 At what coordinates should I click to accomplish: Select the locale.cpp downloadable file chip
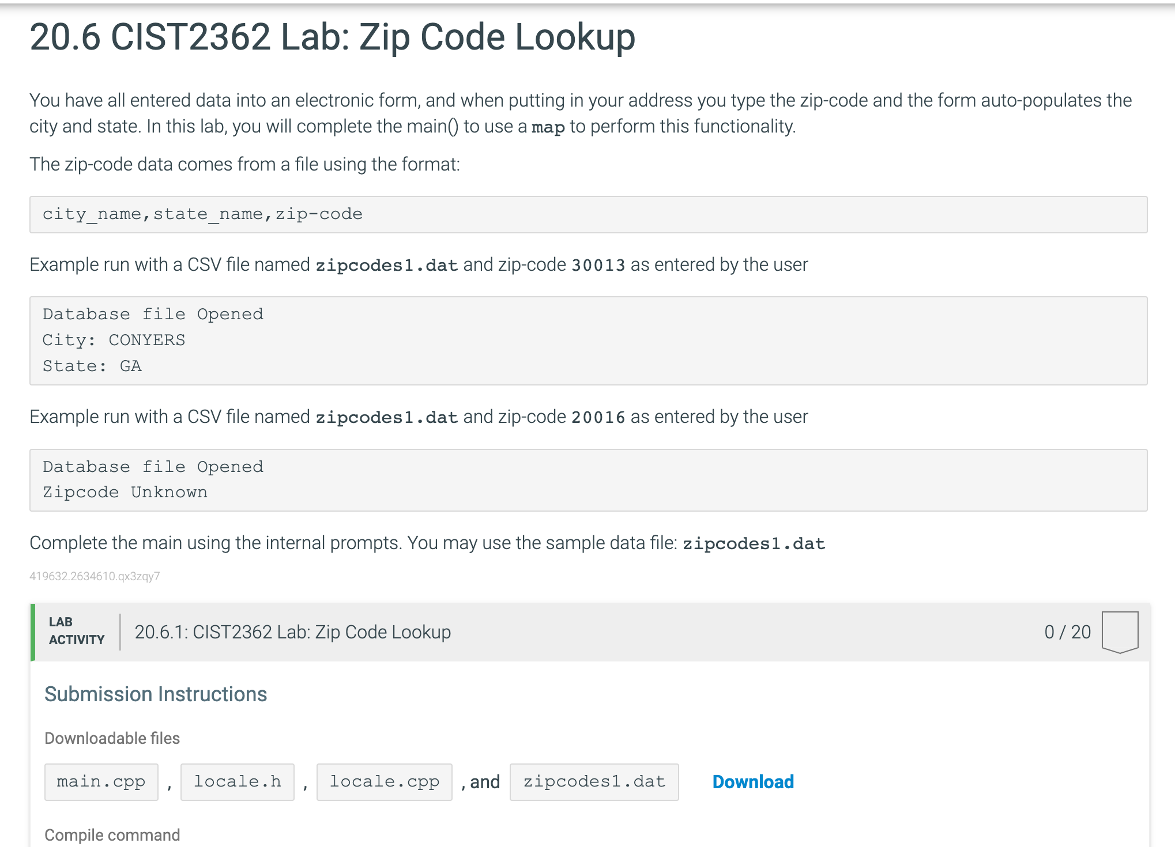384,781
